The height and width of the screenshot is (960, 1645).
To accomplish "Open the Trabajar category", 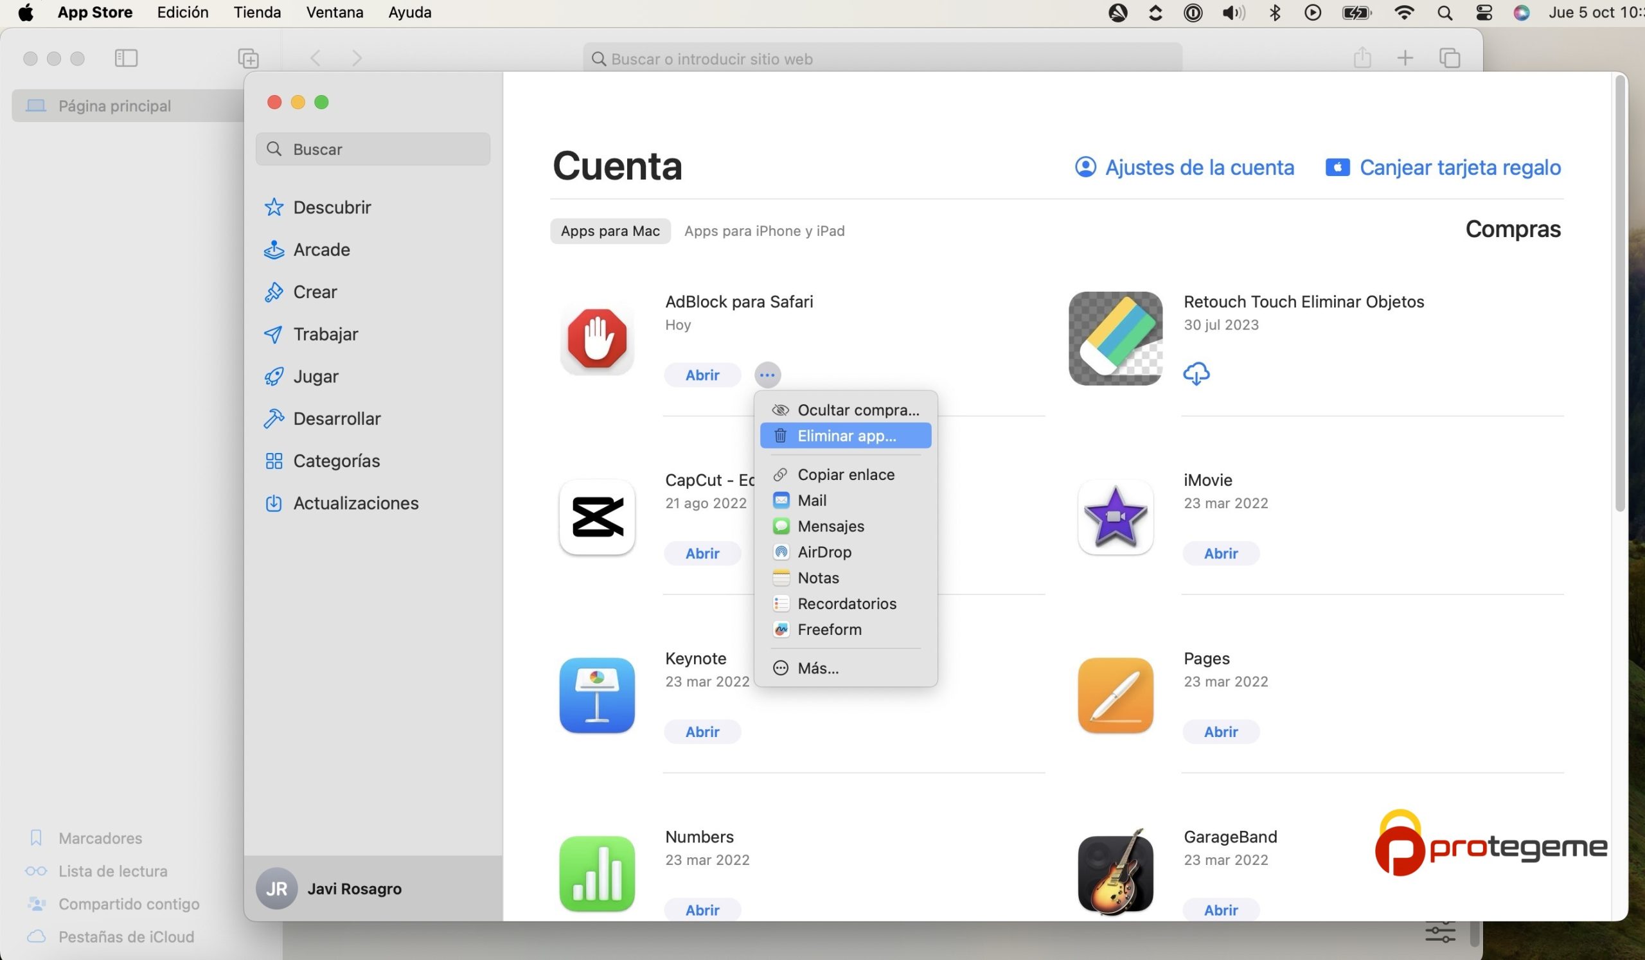I will [x=311, y=334].
